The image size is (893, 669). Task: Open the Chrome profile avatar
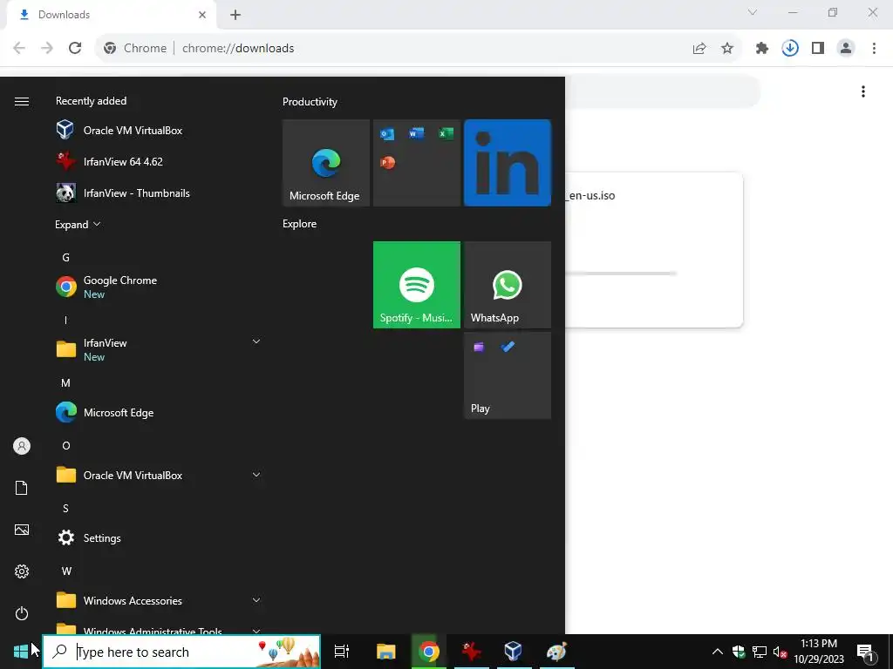tap(846, 49)
